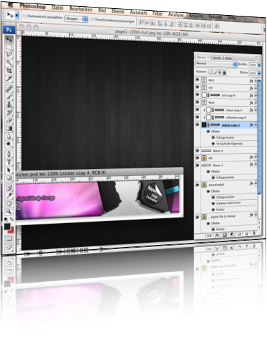Image resolution: width=267 pixels, height=338 pixels.
Task: Click the foreground color swatch
Action: click(x=7, y=226)
